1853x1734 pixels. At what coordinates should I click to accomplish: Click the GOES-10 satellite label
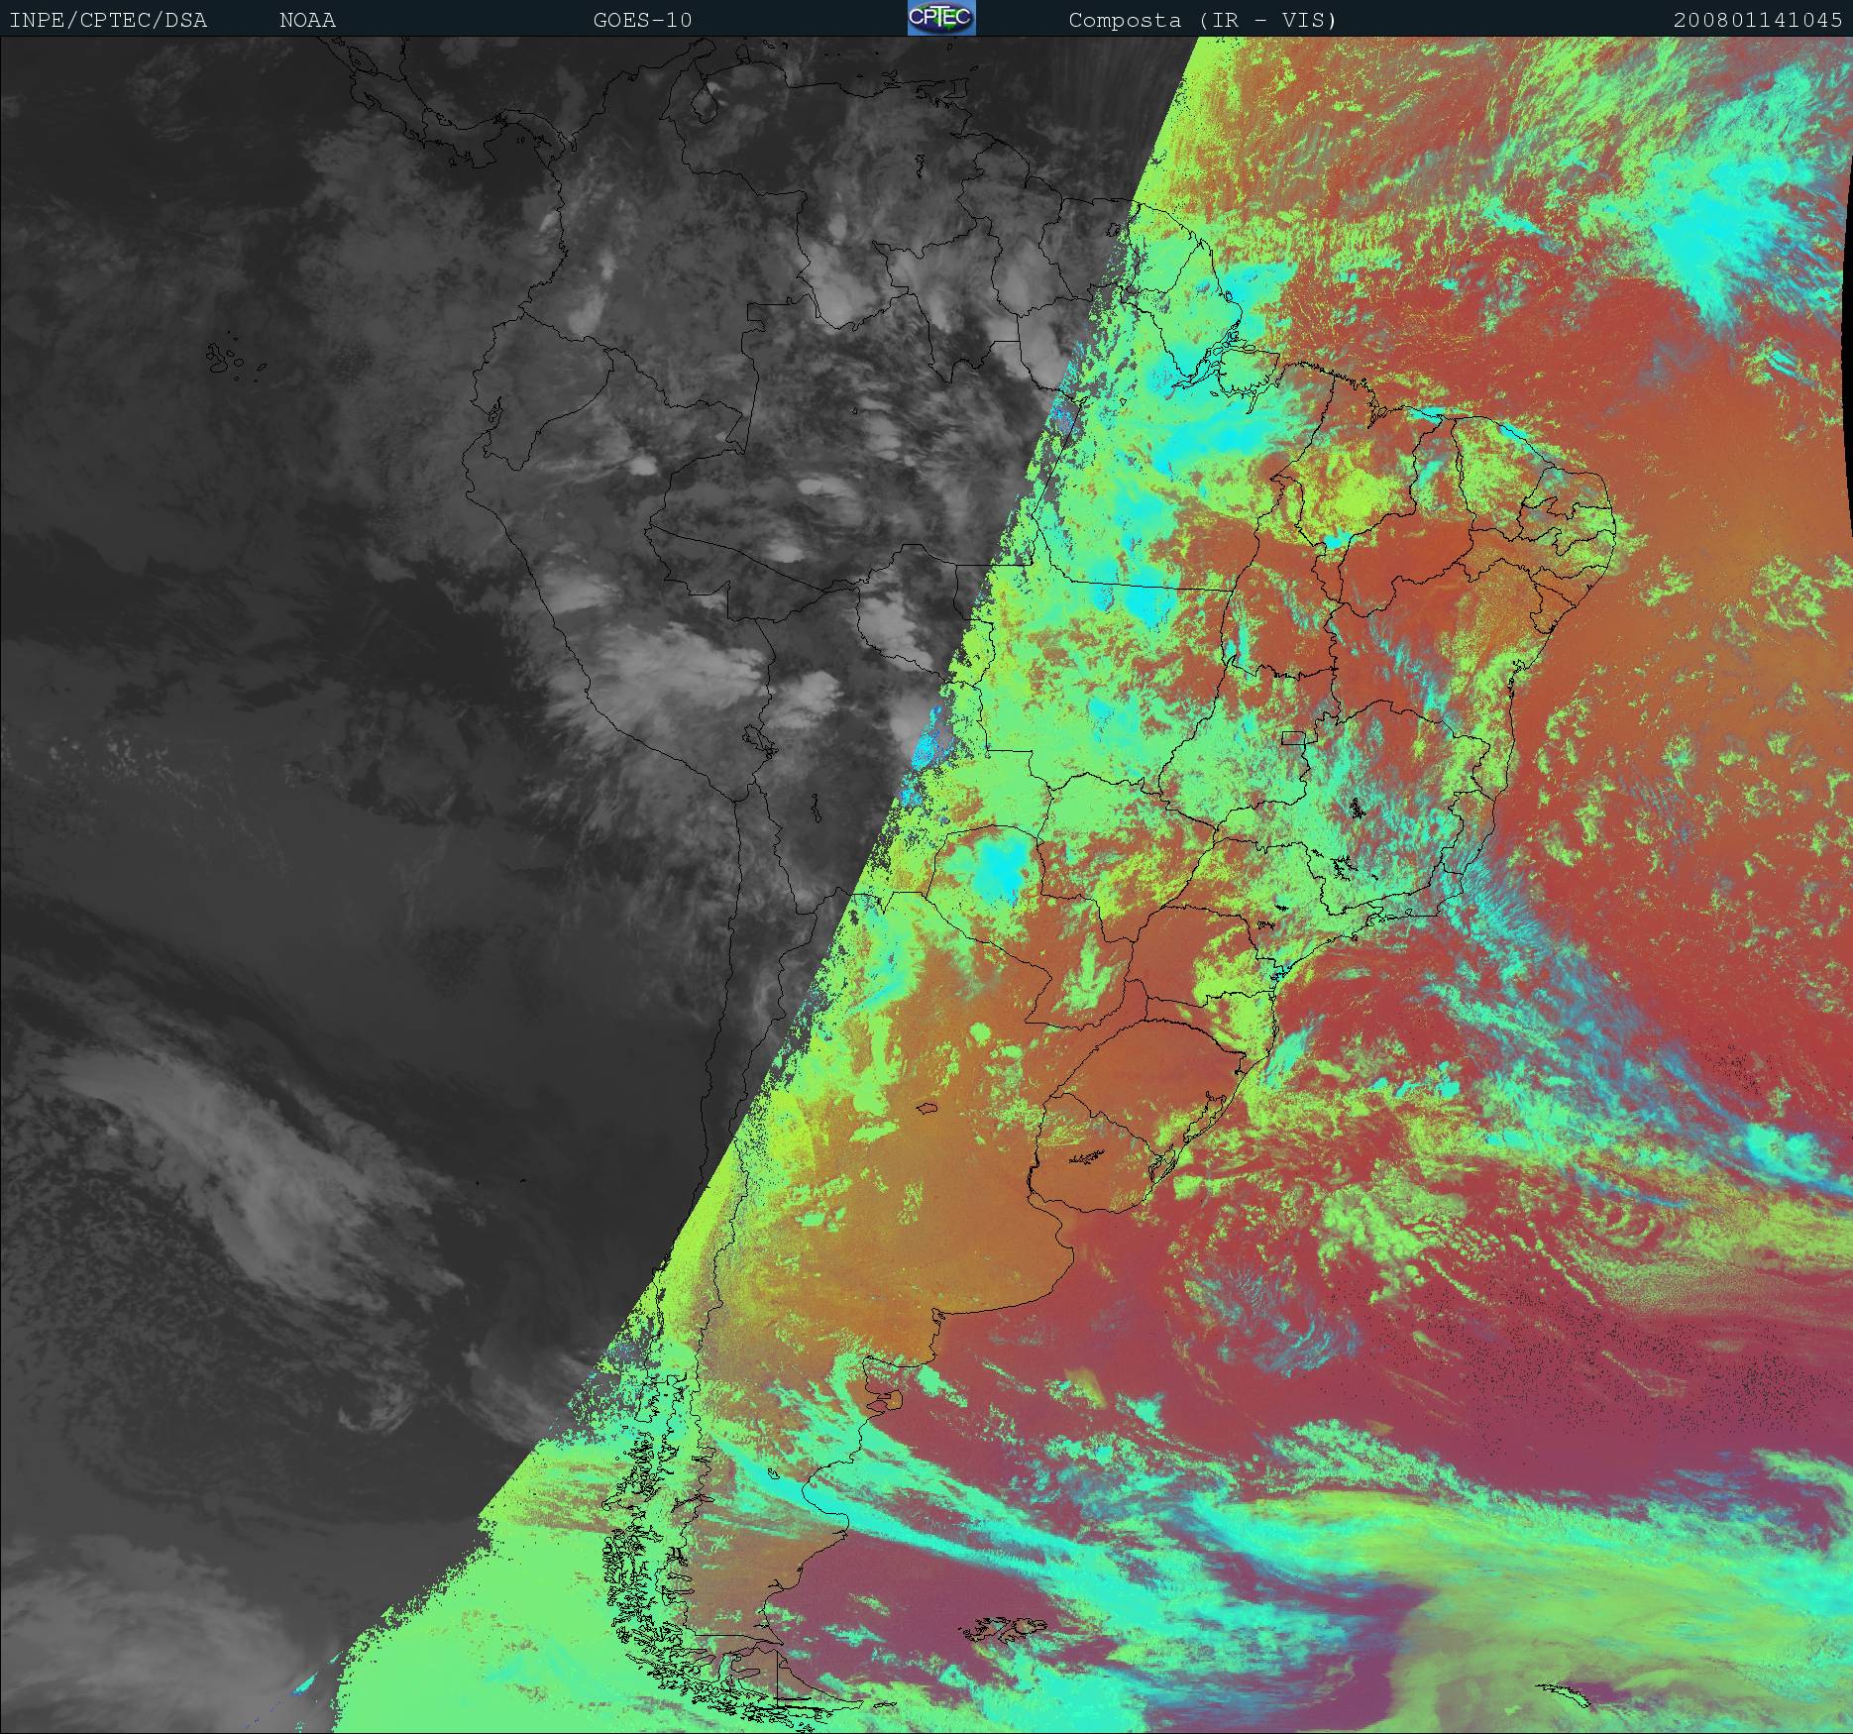(642, 20)
